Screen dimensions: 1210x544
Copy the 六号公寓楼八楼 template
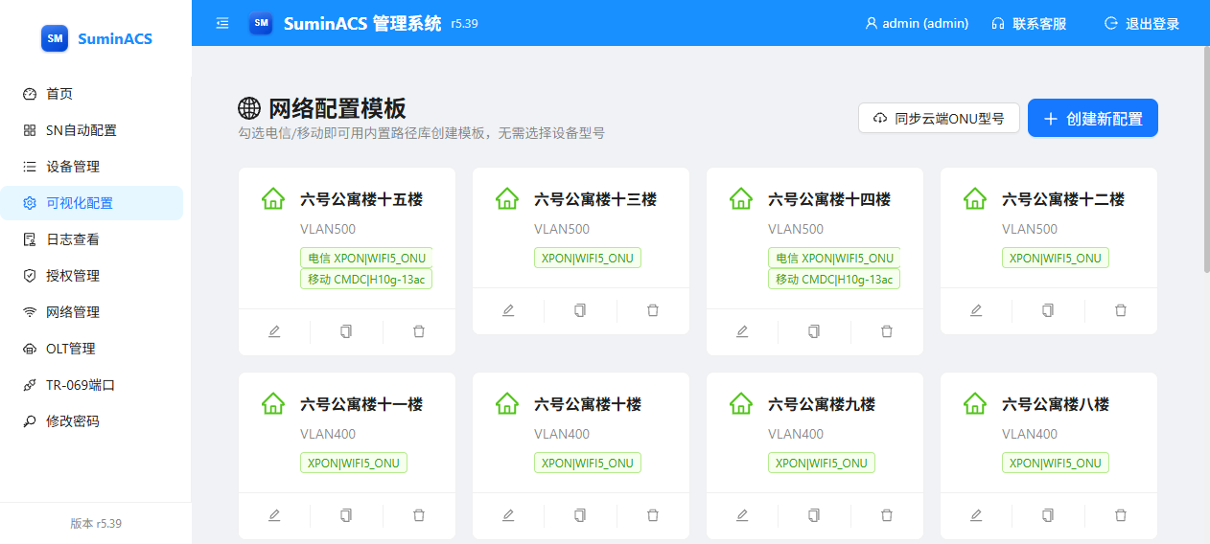[1048, 515]
